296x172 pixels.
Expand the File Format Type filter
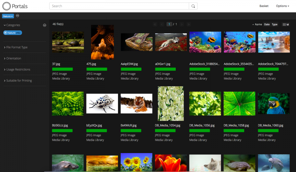17,47
